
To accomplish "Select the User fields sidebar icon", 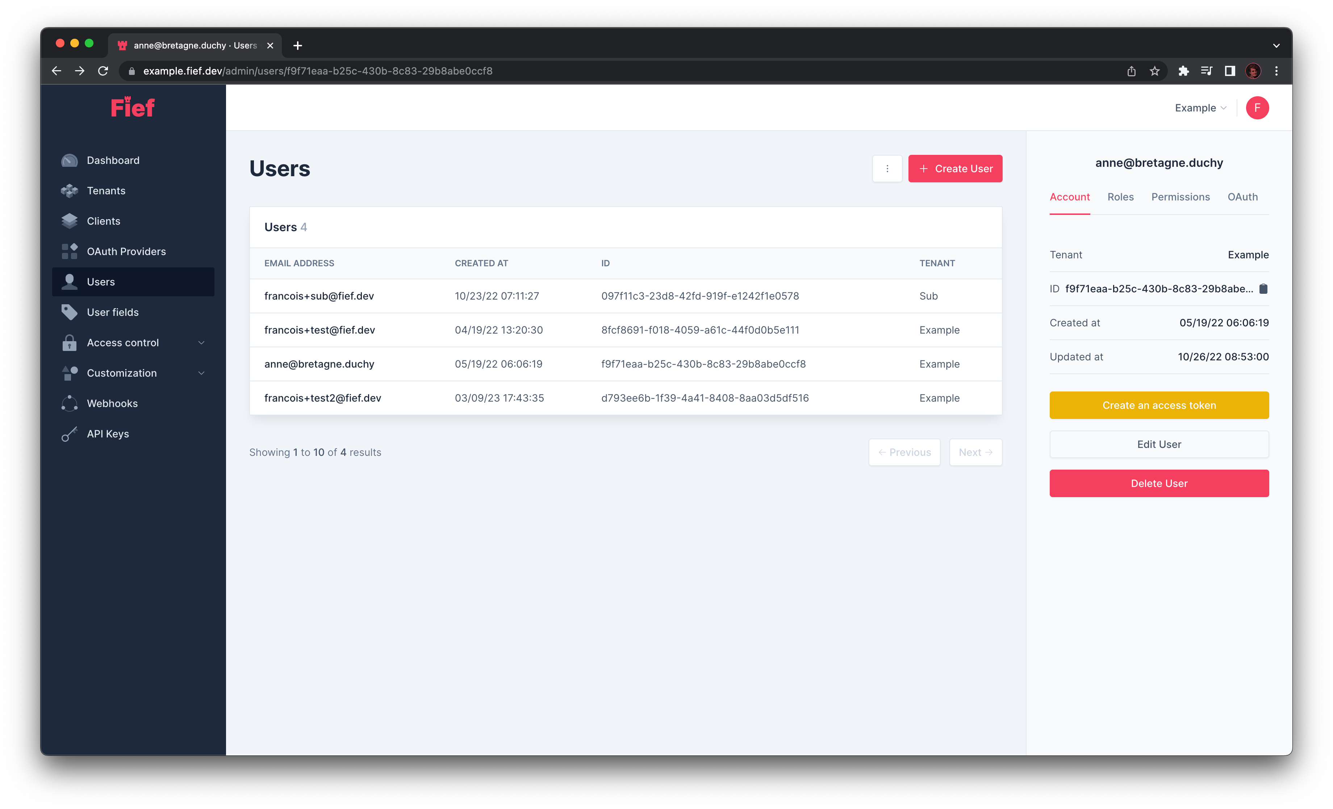I will click(x=69, y=312).
